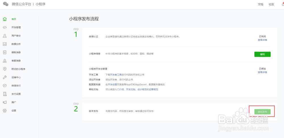The image size is (284, 138).
Task: Click the 微信公众平台 title text
Action: coord(22,4)
